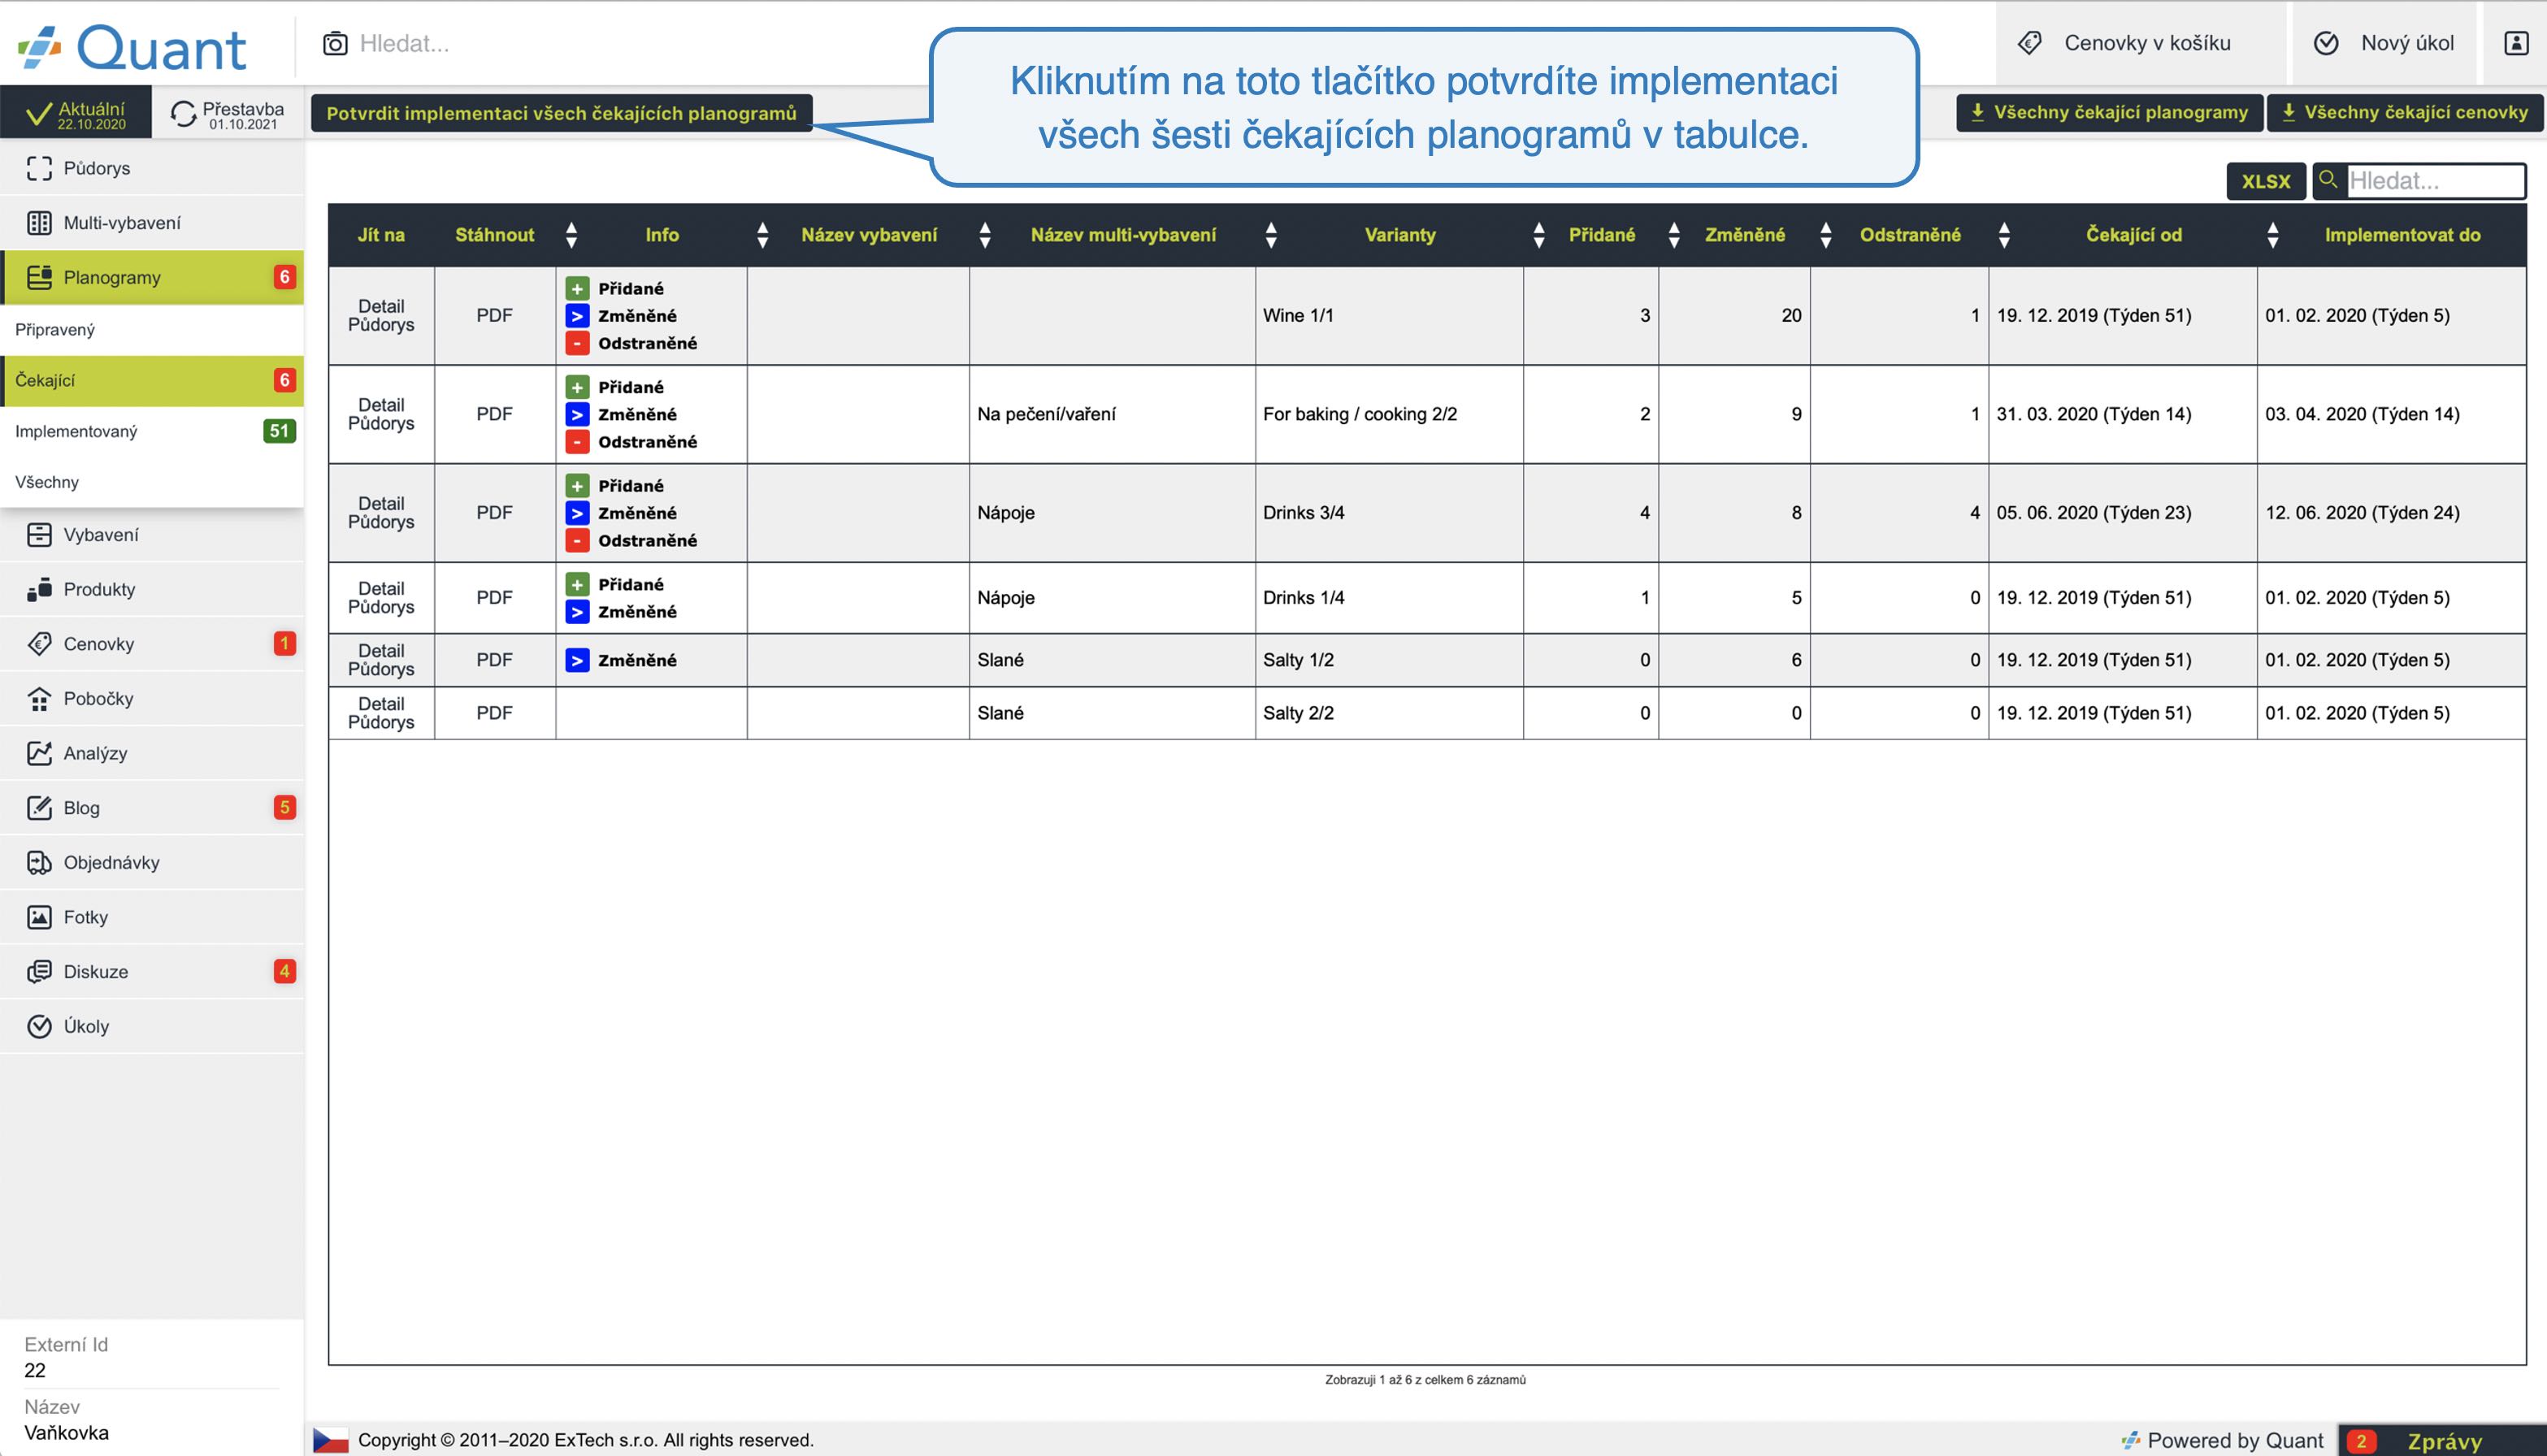2547x1456 pixels.
Task: Select Implementovaný planograms submenu
Action: (77, 431)
